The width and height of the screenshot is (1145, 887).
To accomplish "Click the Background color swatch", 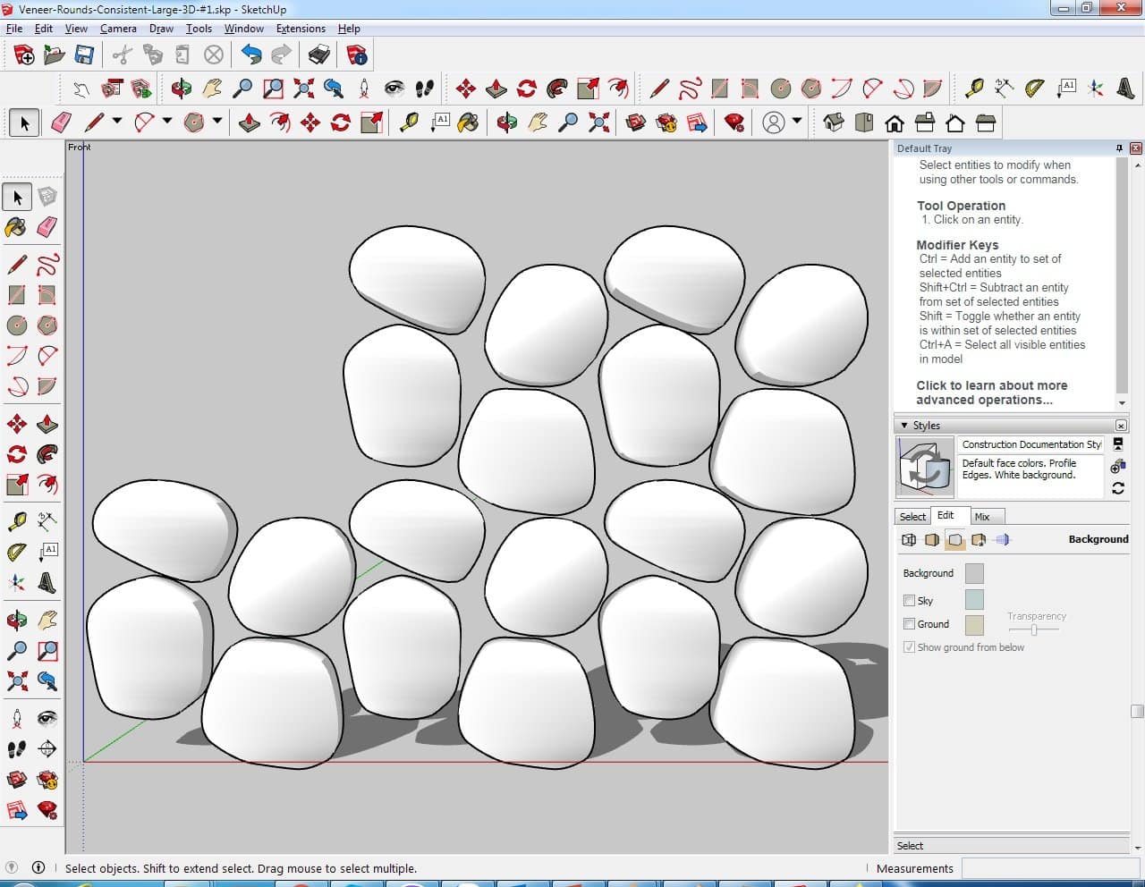I will (974, 573).
